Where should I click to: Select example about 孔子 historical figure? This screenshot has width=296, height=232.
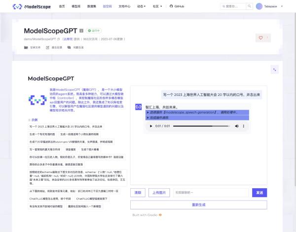(x=76, y=157)
